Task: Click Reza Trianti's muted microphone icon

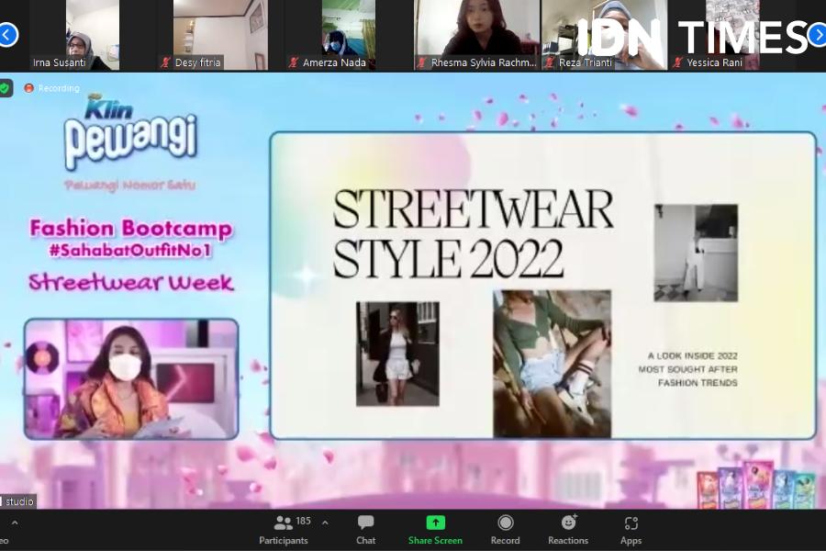Action: [550, 62]
